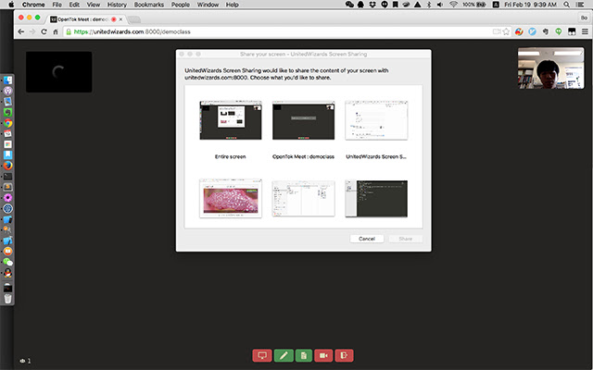Click the Share button in share dialog
This screenshot has height=370, width=593.
tap(405, 239)
